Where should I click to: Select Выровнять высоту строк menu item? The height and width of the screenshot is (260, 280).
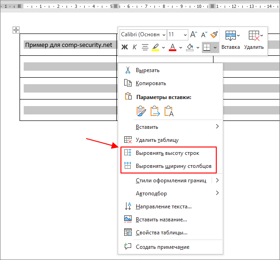(x=168, y=153)
